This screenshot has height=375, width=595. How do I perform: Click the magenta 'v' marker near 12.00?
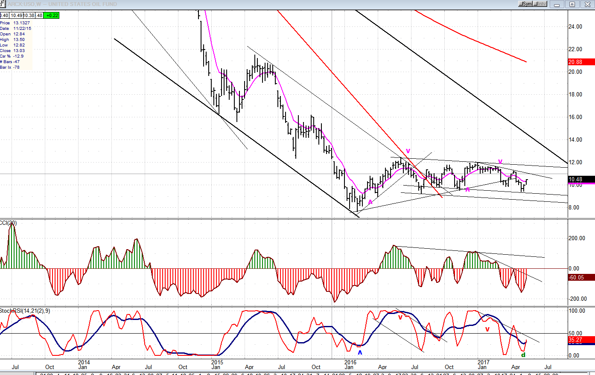pos(408,151)
